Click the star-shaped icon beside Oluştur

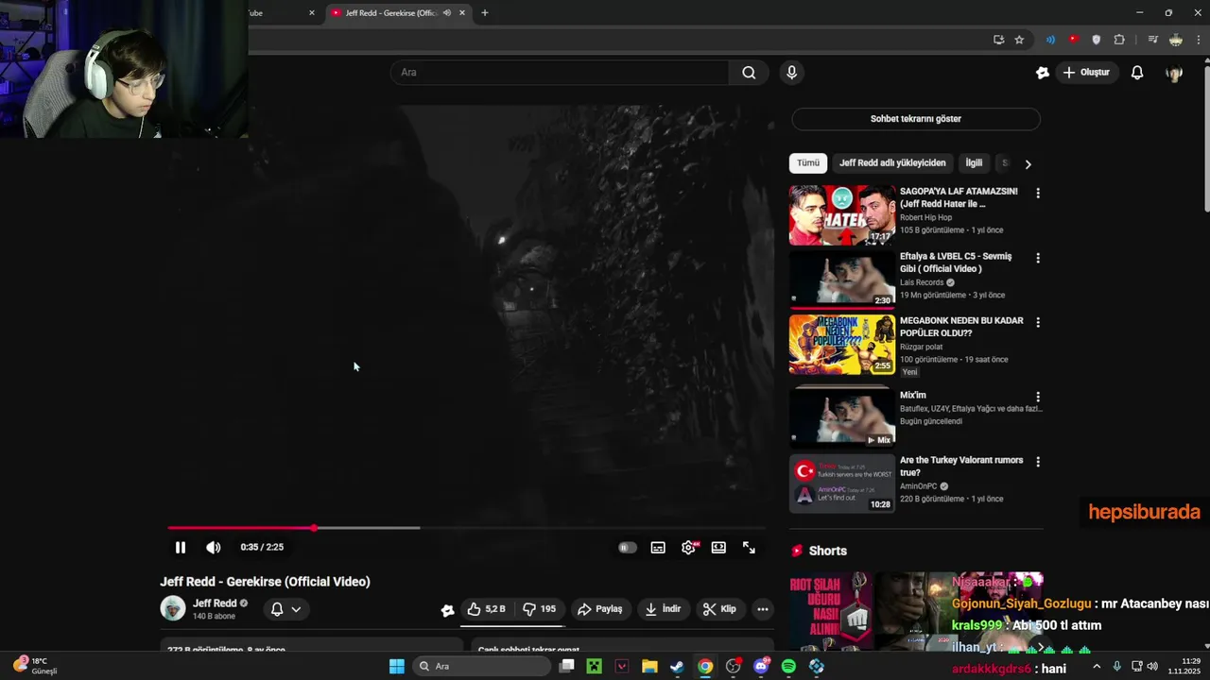(x=1043, y=72)
